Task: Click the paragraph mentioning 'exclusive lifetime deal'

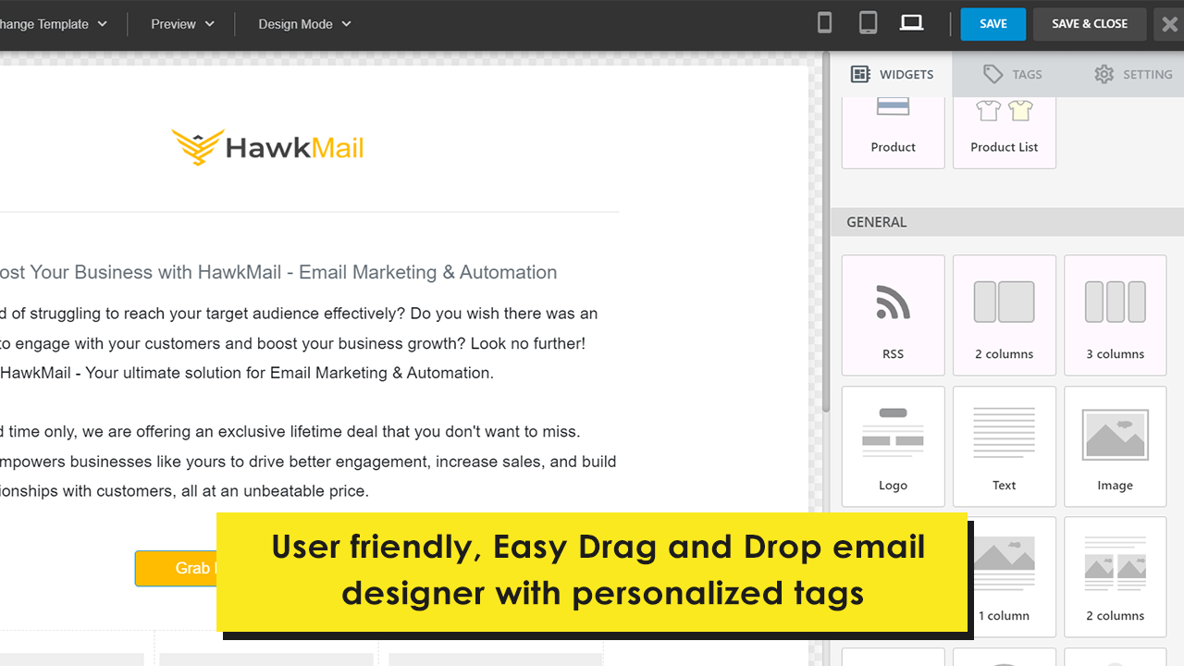Action: pos(308,461)
